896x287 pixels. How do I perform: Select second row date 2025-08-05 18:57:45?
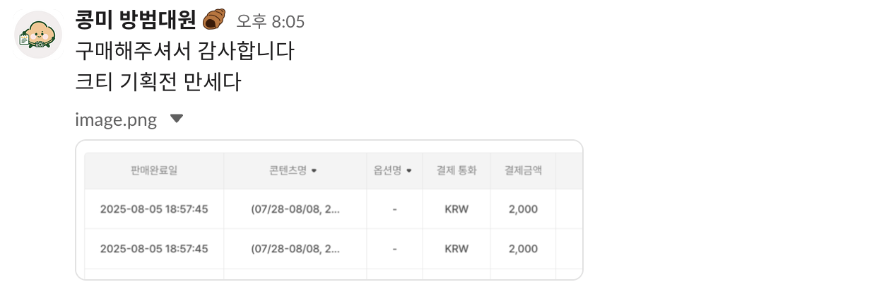coord(154,249)
